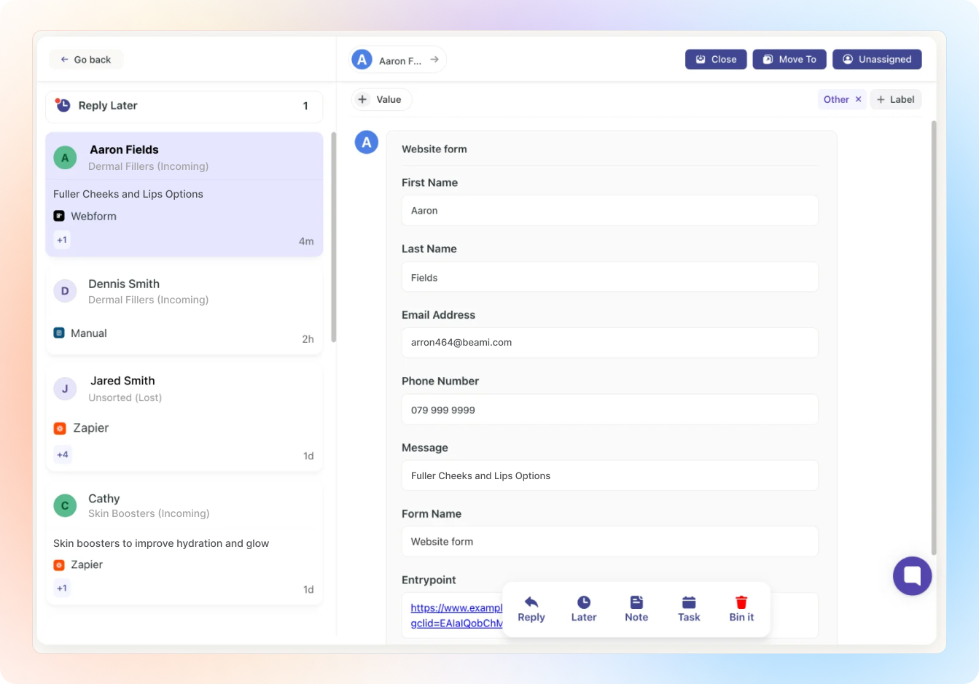This screenshot has width=979, height=684.
Task: Close the conversation with the Close button
Action: click(x=716, y=59)
